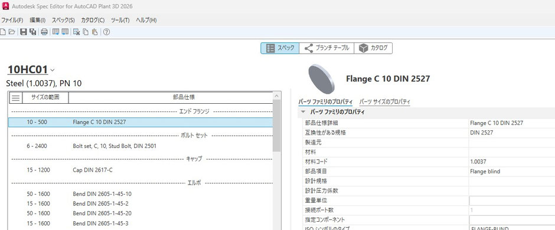
Task: Click the エルボ group header
Action: (x=194, y=183)
